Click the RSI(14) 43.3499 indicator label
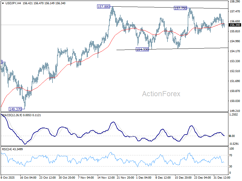This screenshot has width=242, height=181. point(12,149)
